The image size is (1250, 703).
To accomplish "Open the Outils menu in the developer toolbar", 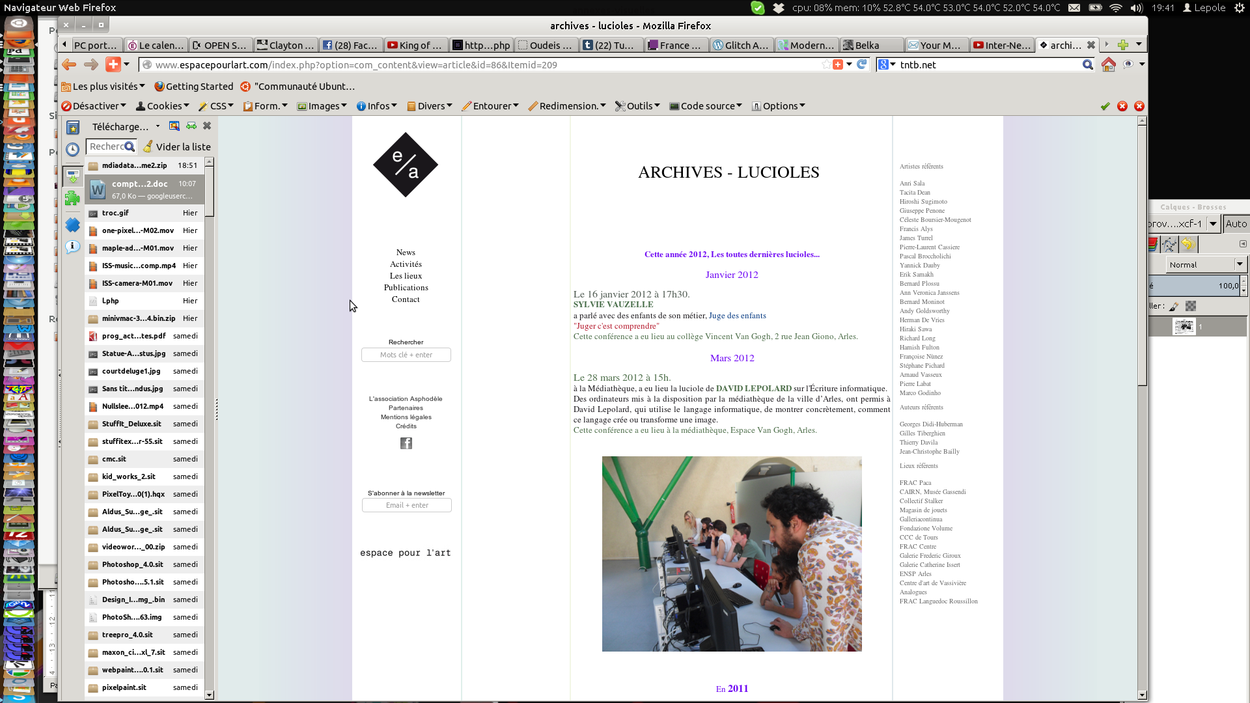I will click(x=638, y=106).
